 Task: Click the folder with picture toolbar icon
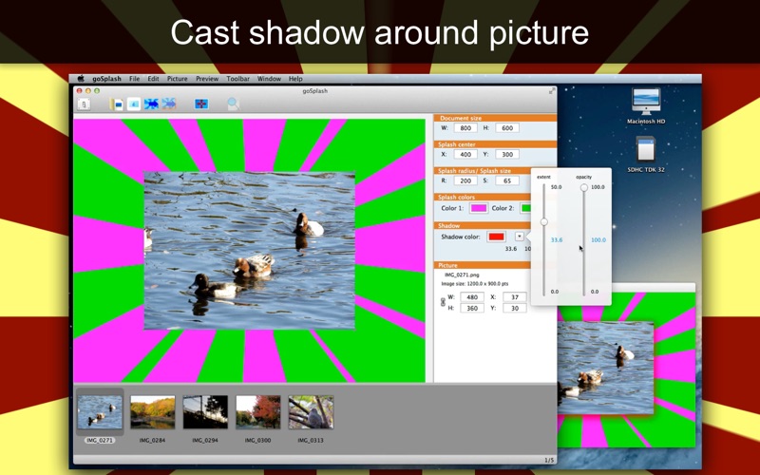click(x=116, y=104)
